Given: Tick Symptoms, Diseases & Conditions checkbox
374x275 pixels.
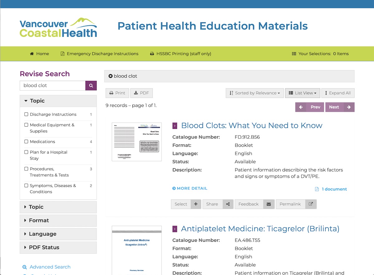Looking at the screenshot, I should click(26, 186).
